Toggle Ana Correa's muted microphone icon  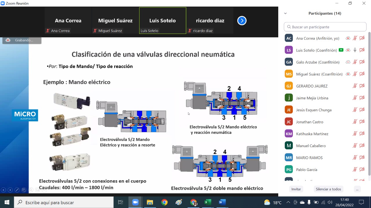pos(355,38)
